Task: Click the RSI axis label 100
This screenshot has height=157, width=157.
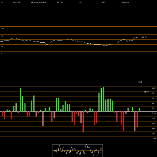Action: (x=3, y=29)
